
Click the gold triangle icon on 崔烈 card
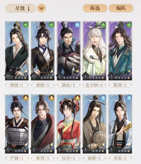(52, 98)
